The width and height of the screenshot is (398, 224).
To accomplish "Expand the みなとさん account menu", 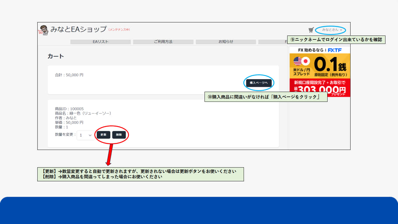I will click(332, 30).
